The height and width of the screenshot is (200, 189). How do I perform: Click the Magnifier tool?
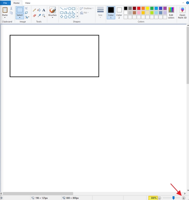(x=44, y=16)
